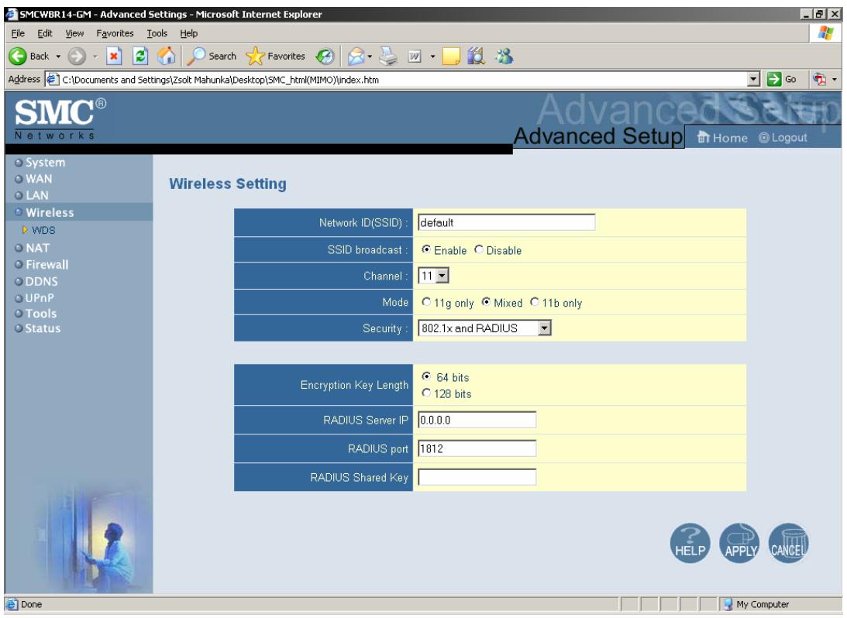This screenshot has height=618, width=847.
Task: Open the PDF toolbar dropdown arrow
Action: point(835,79)
